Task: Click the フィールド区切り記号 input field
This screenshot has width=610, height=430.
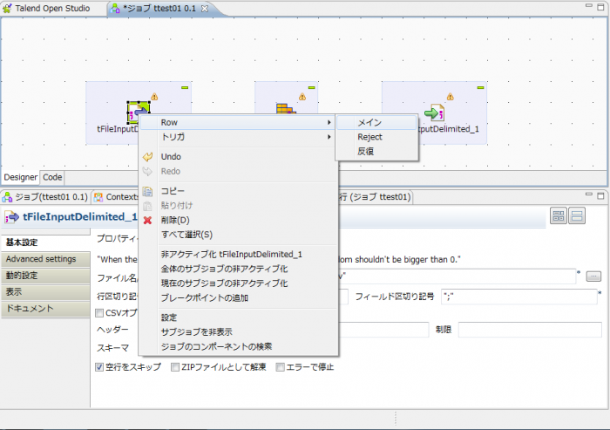Action: (519, 297)
